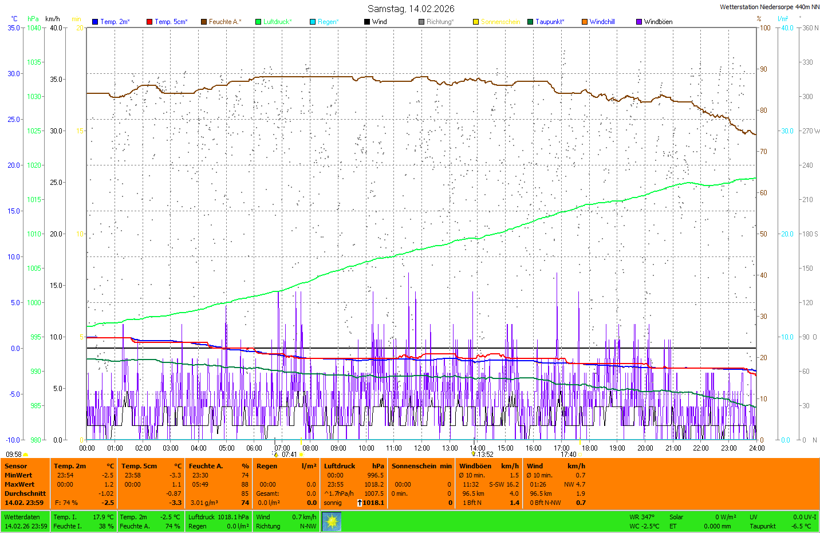Image resolution: width=820 pixels, height=533 pixels.
Task: Toggle the Taupunkt series legend label
Action: click(x=549, y=22)
